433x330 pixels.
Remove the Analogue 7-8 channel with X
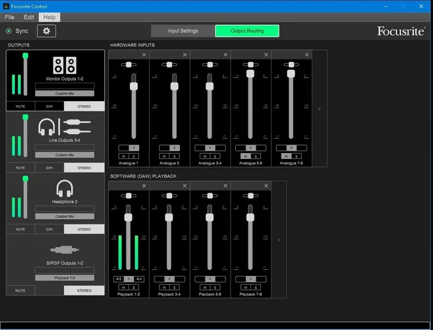click(307, 55)
